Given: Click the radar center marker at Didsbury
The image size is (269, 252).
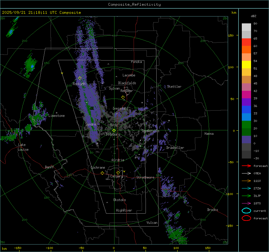Looking at the screenshot, I should [114, 130].
